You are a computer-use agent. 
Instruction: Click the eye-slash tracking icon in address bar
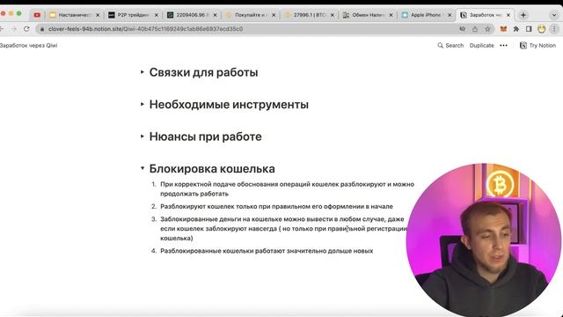coord(463,29)
